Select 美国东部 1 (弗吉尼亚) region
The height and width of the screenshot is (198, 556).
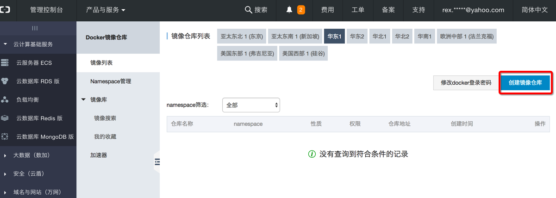click(x=247, y=53)
